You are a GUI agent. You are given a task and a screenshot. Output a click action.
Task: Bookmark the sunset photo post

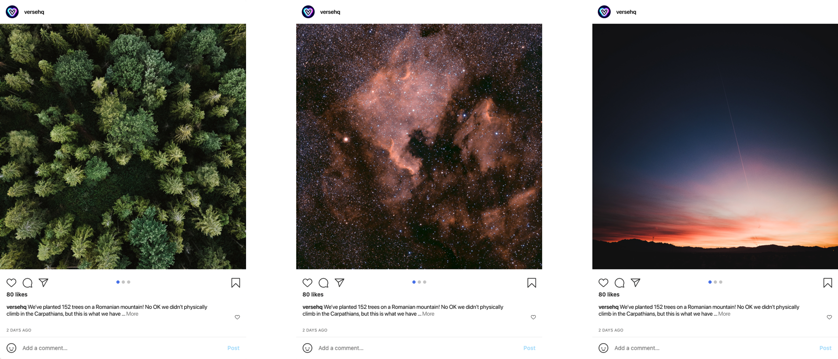coord(827,283)
